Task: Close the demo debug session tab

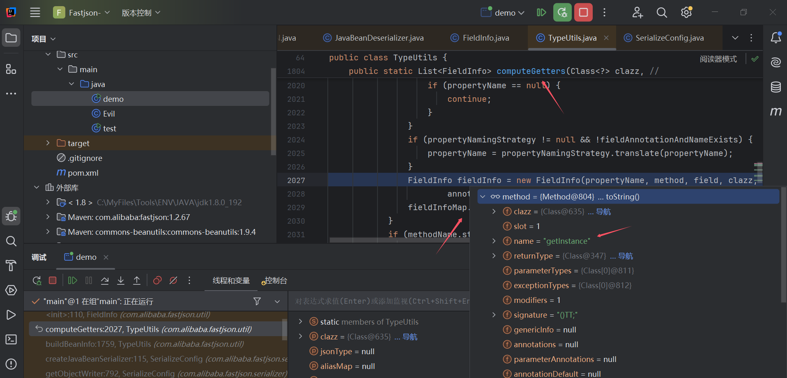Action: 106,257
